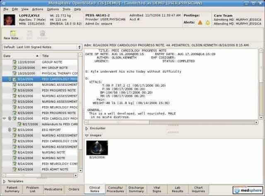This screenshot has height=196, width=265.
Task: Select the 12/20/2006 GROUP NOTE row
Action: click(40, 62)
